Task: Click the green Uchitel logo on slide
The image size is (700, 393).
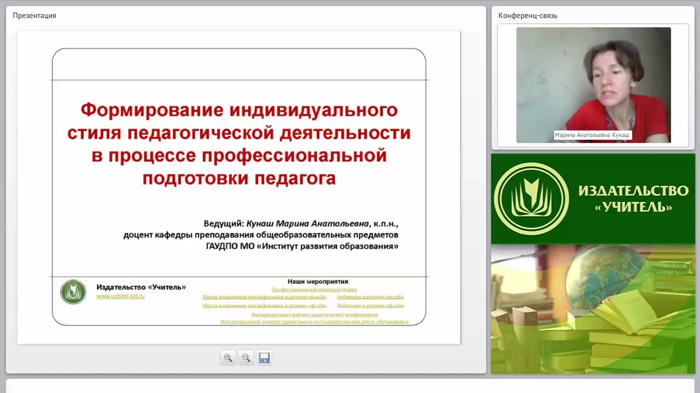Action: tap(73, 292)
